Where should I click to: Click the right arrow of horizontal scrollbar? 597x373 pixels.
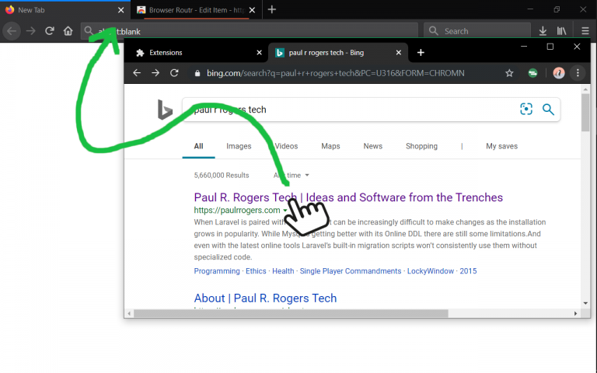pos(575,313)
